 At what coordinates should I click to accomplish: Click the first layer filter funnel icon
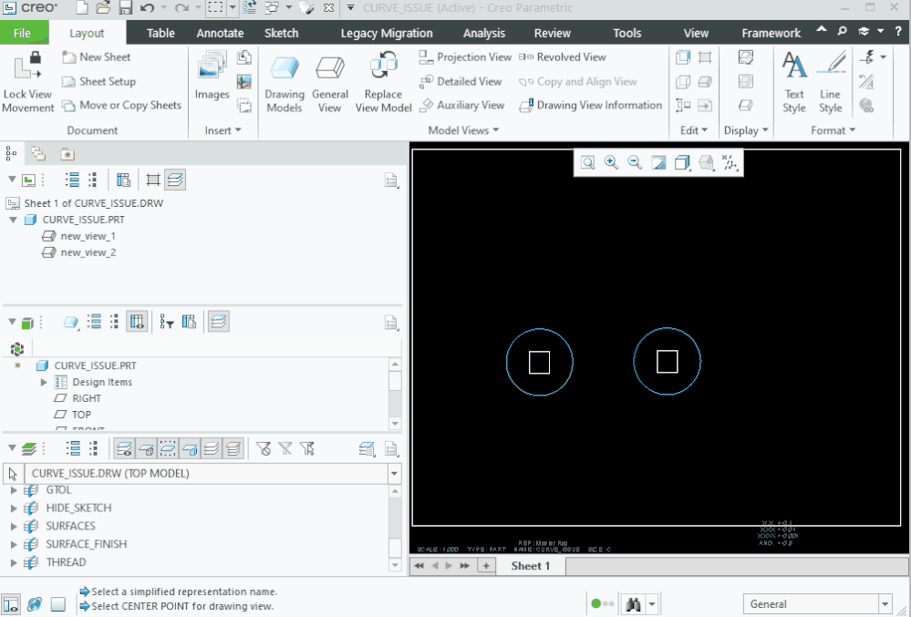click(x=264, y=448)
